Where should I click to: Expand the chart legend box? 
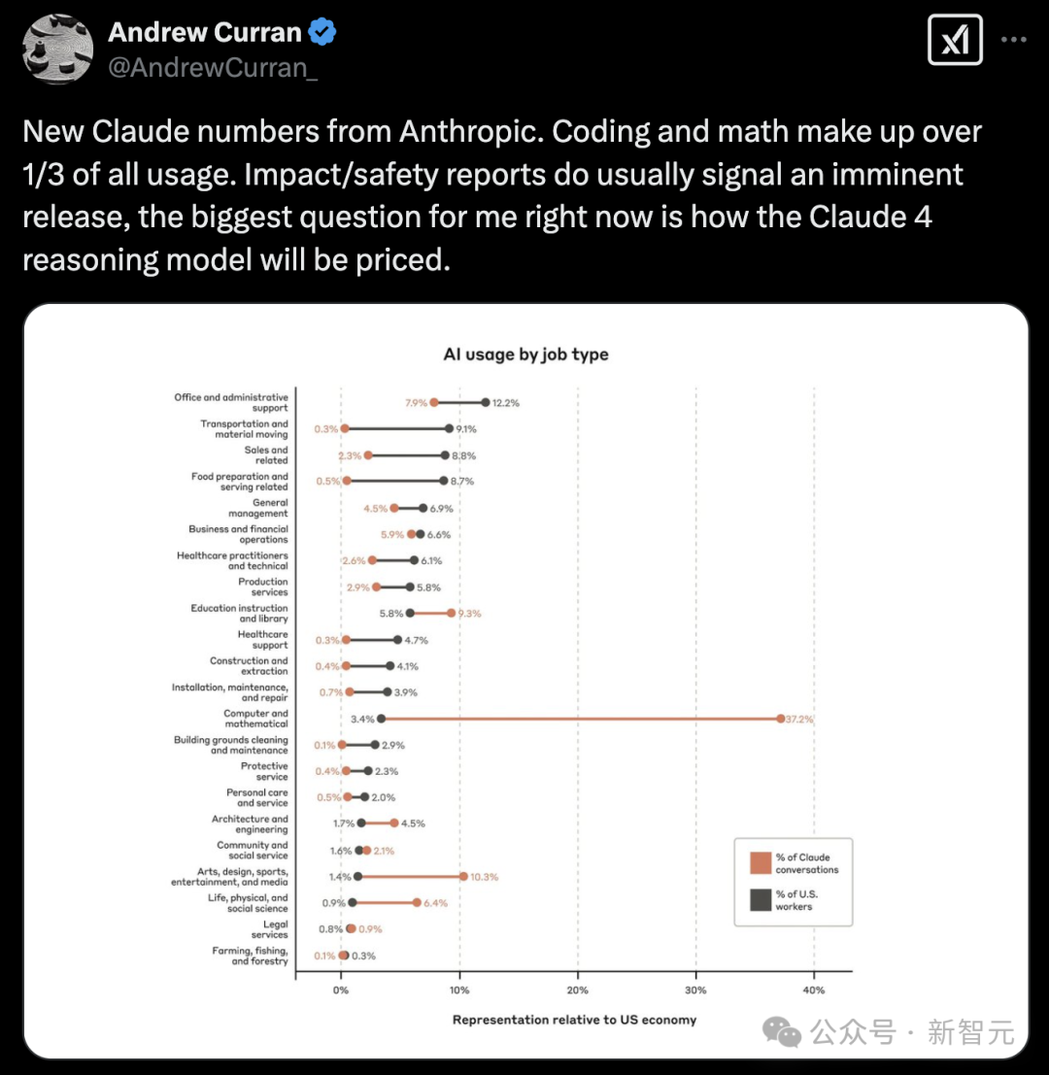pyautogui.click(x=793, y=882)
